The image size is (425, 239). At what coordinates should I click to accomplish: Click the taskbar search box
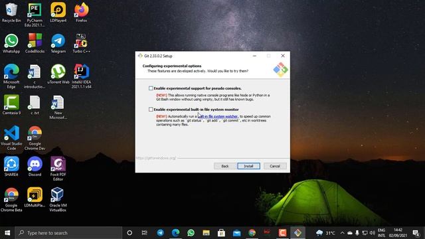pos(68,233)
